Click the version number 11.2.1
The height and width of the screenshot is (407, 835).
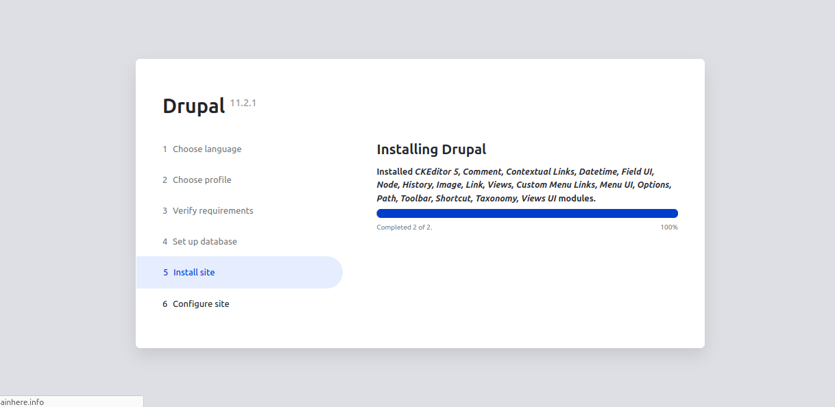coord(243,103)
